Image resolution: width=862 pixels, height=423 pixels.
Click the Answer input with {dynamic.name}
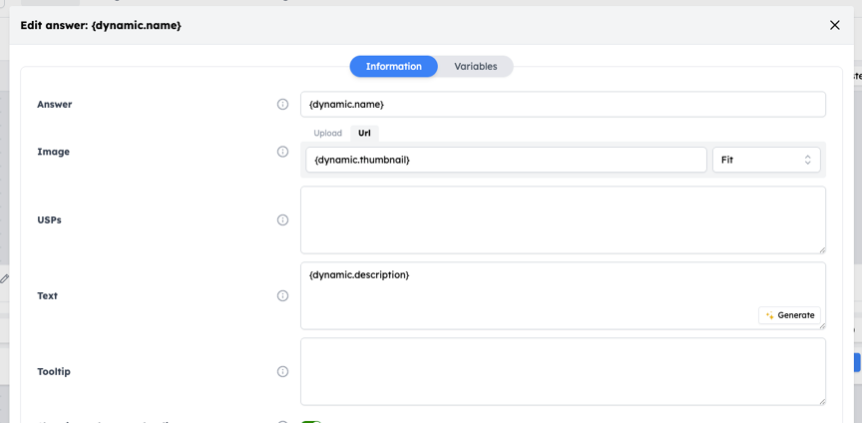(563, 105)
